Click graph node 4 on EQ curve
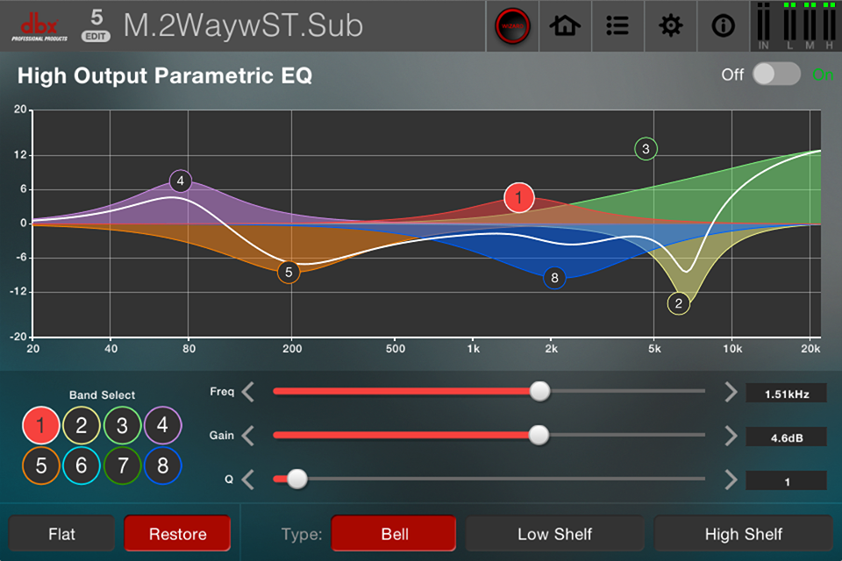This screenshot has height=561, width=842. coord(181,181)
